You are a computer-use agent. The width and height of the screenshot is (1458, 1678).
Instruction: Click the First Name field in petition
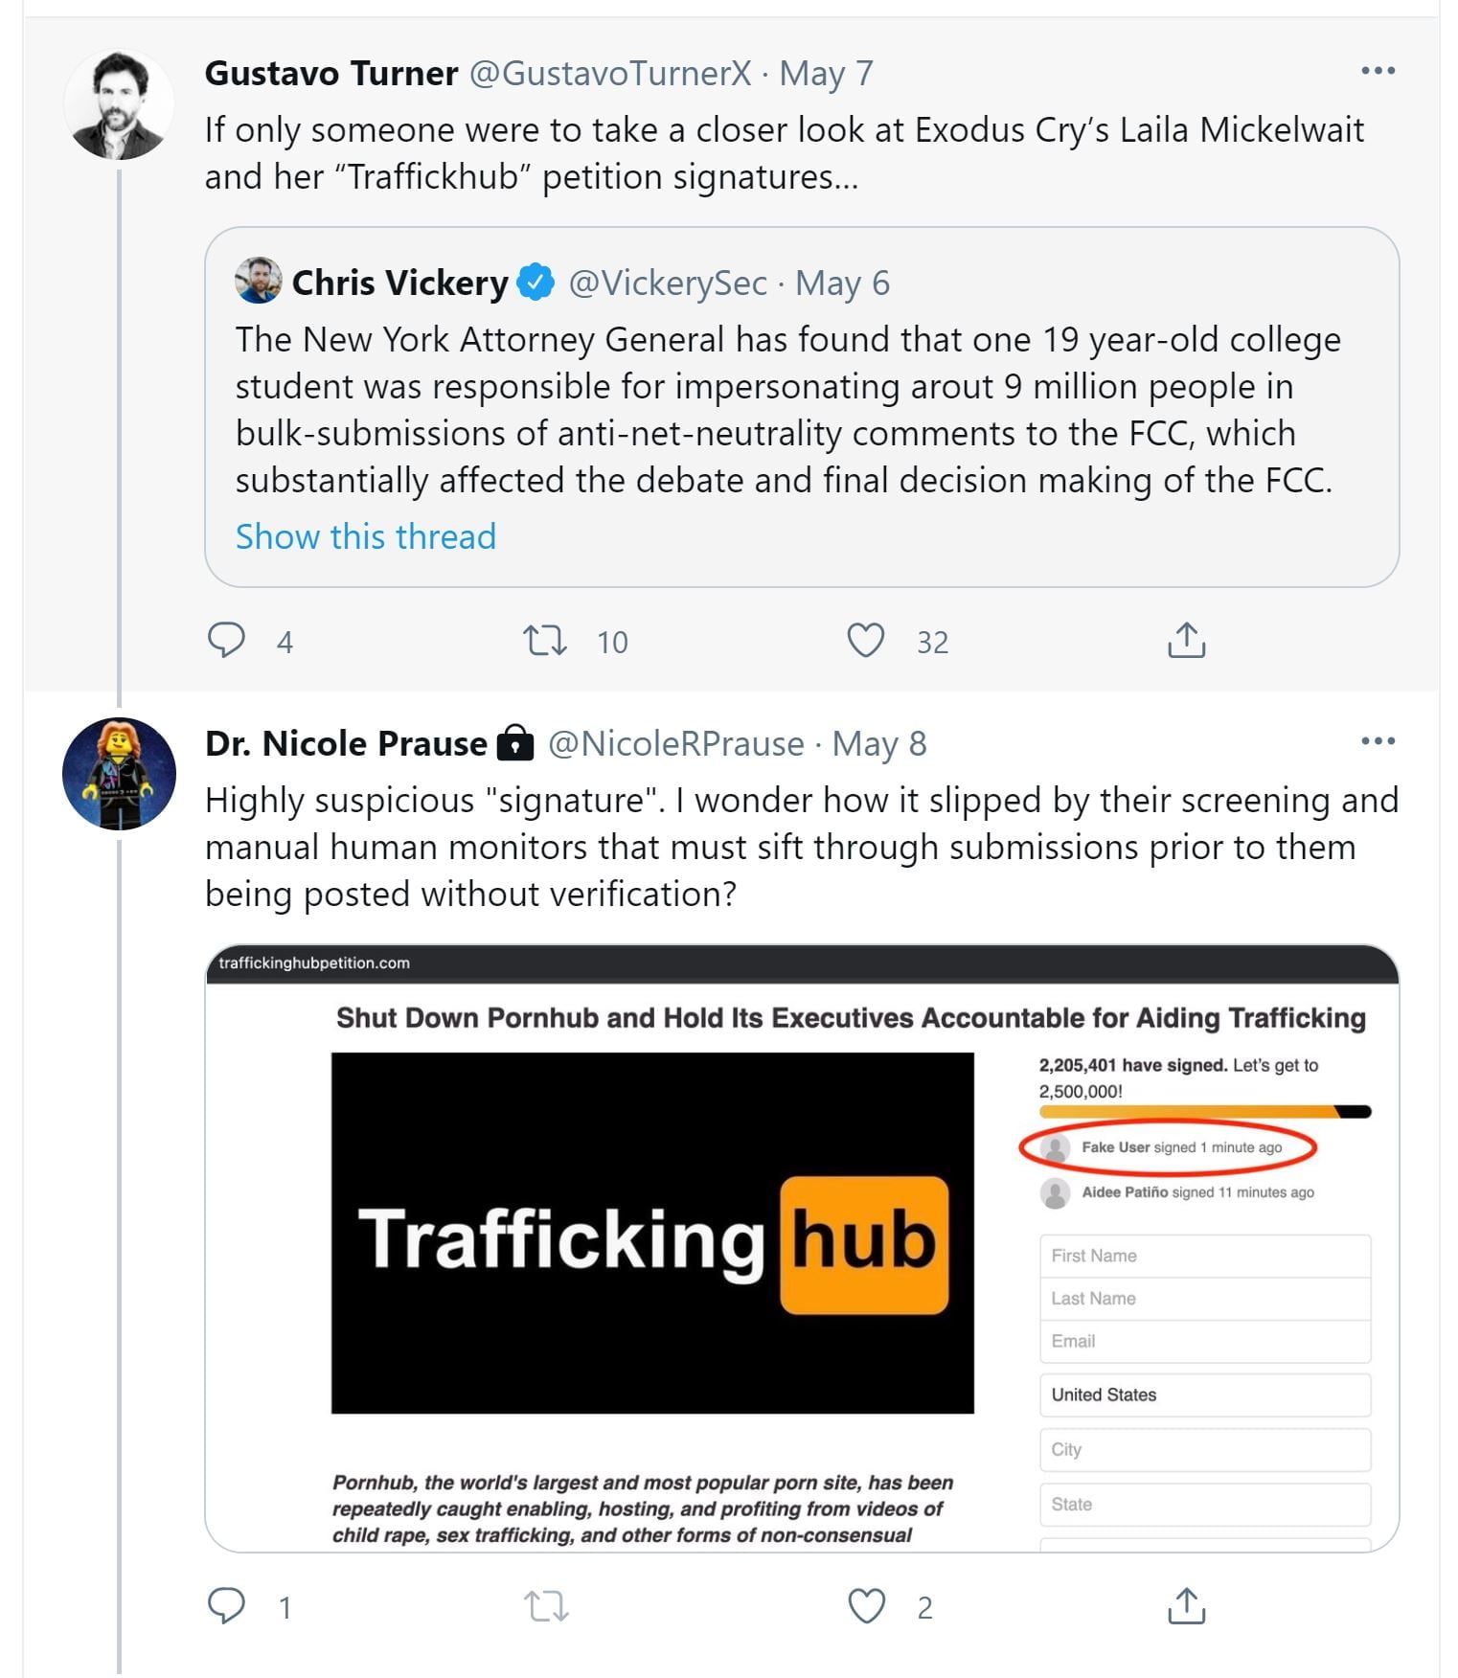(1204, 1256)
